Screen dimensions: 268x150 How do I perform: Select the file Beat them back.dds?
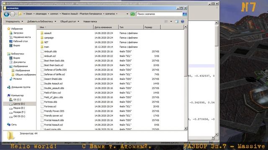(54, 60)
